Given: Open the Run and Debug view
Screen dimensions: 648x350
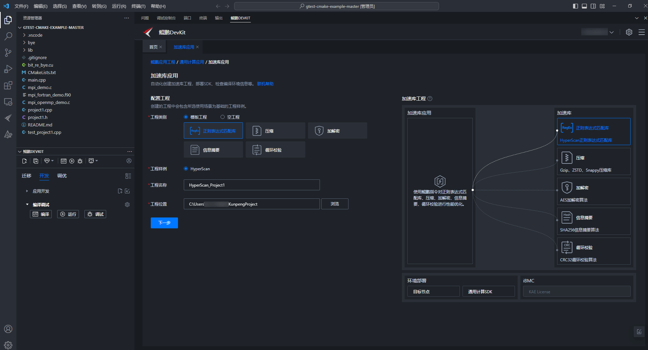Looking at the screenshot, I should tap(8, 69).
